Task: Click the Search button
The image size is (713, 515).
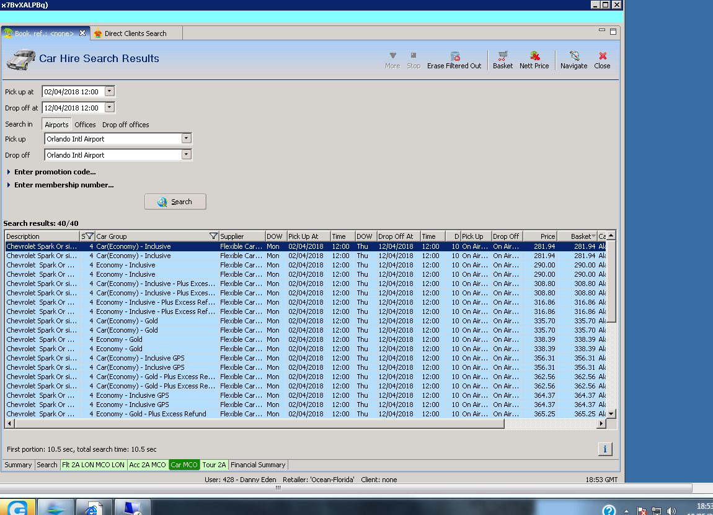Action: point(175,202)
